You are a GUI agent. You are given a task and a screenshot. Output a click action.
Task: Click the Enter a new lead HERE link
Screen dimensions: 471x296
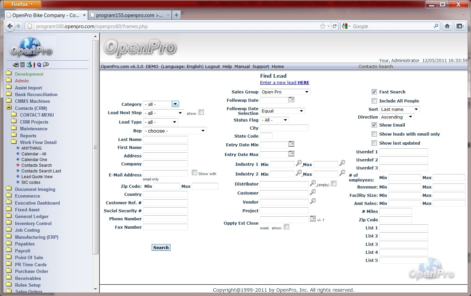point(285,83)
